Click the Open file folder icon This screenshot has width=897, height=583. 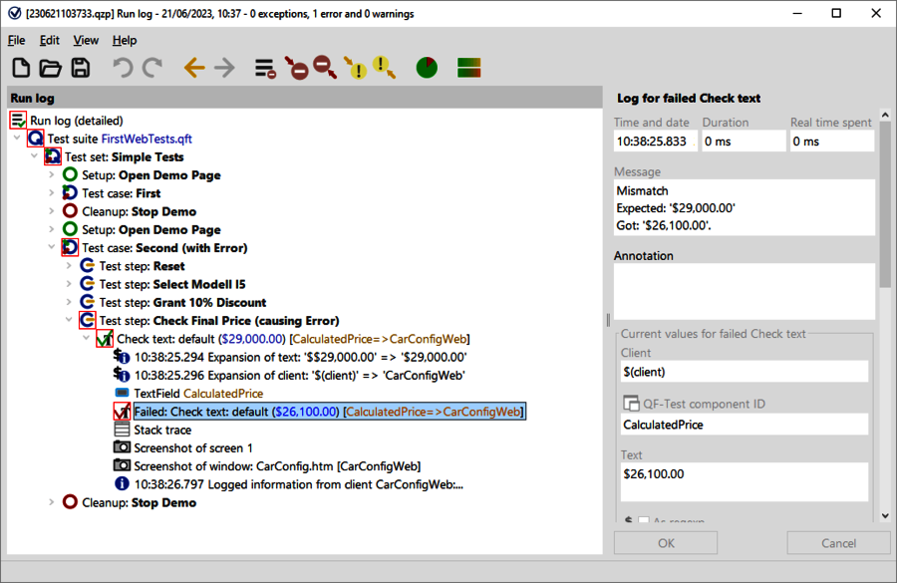click(x=50, y=68)
